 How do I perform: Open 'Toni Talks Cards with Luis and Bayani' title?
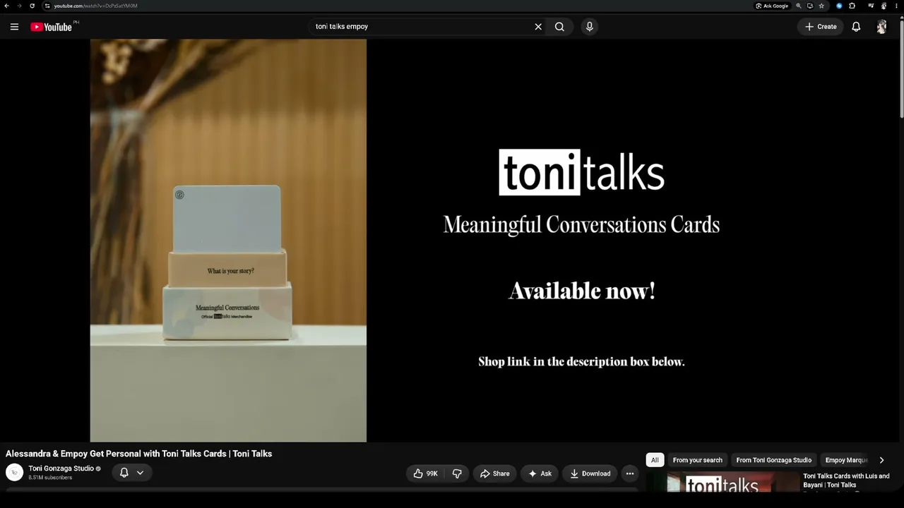pos(846,480)
